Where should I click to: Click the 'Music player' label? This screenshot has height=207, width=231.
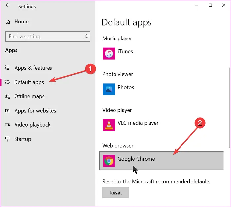pos(117,39)
